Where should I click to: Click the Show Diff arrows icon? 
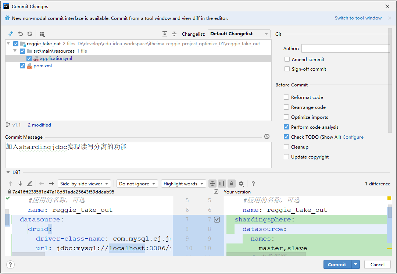(11, 34)
